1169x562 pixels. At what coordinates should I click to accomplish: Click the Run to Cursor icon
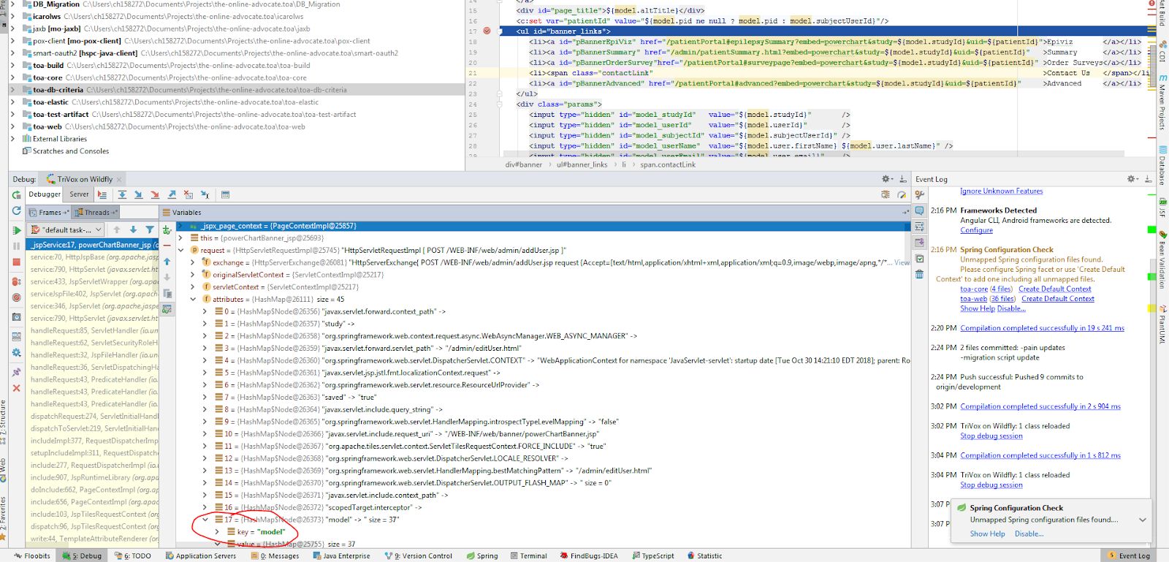(205, 195)
